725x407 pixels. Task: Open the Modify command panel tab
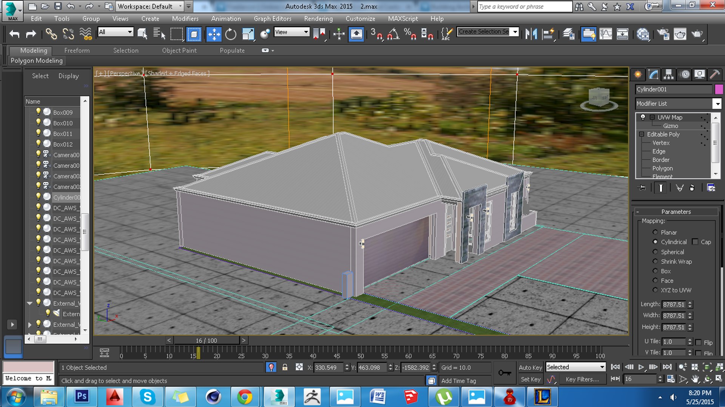click(x=653, y=74)
